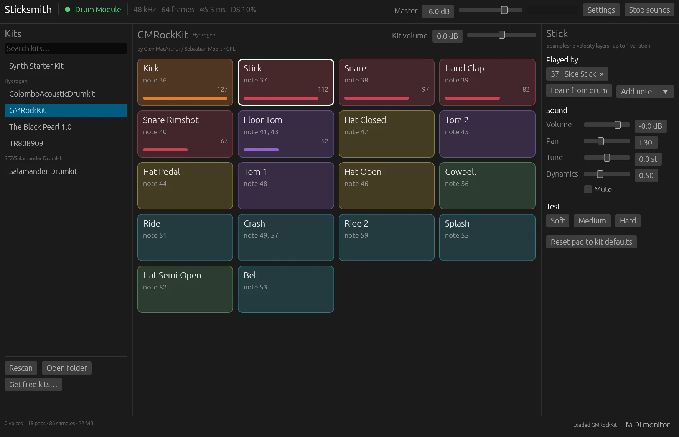Click the Kit volume 0.0 dB field
The width and height of the screenshot is (679, 437).
pos(447,36)
